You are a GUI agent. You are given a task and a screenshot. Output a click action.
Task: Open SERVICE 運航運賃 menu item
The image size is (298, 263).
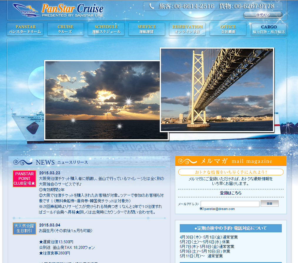tap(146, 29)
